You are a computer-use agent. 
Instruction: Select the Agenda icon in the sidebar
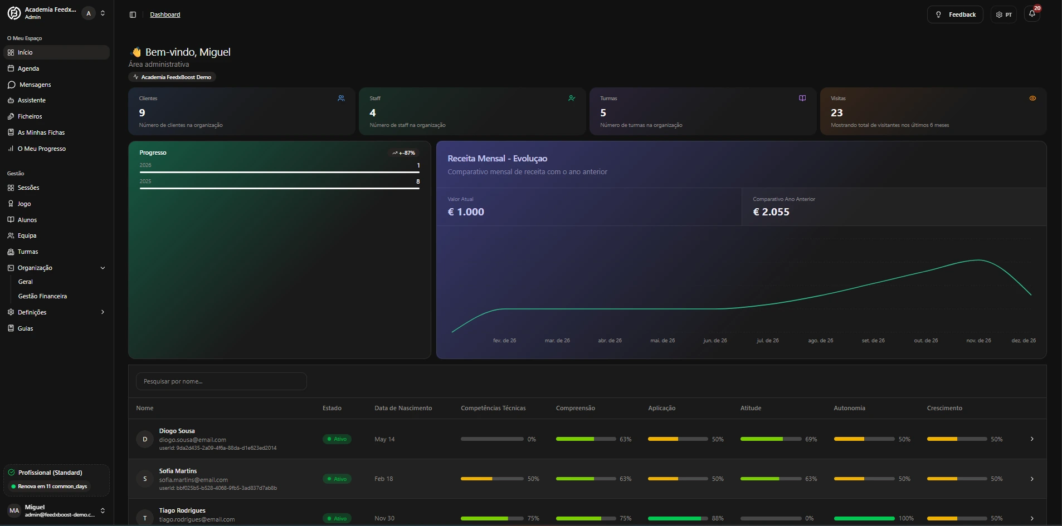(11, 68)
